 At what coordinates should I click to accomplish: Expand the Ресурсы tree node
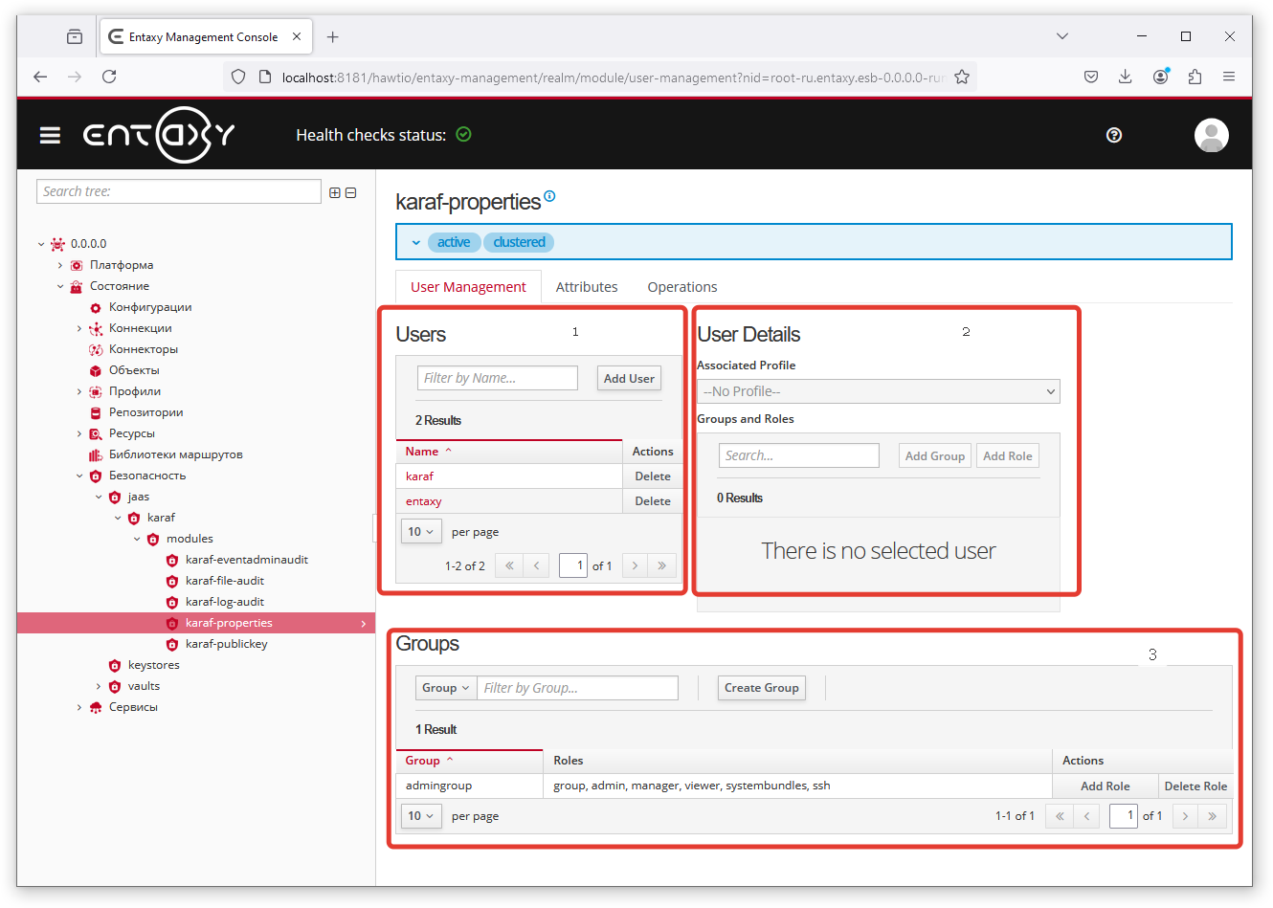click(x=79, y=433)
